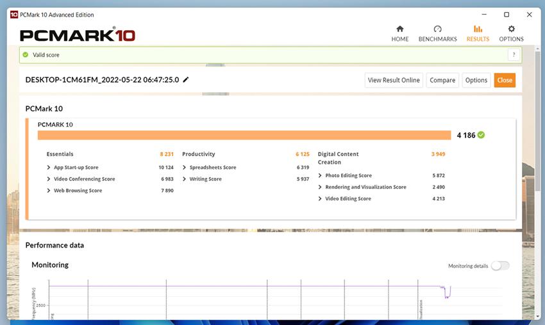Click the monitoring frequency graph
Viewport: 545px width, 325px height.
click(x=274, y=299)
